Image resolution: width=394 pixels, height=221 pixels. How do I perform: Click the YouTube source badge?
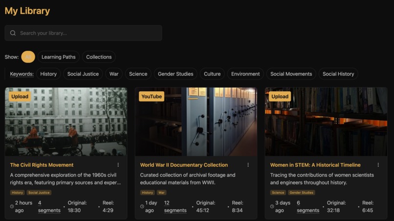pos(152,97)
